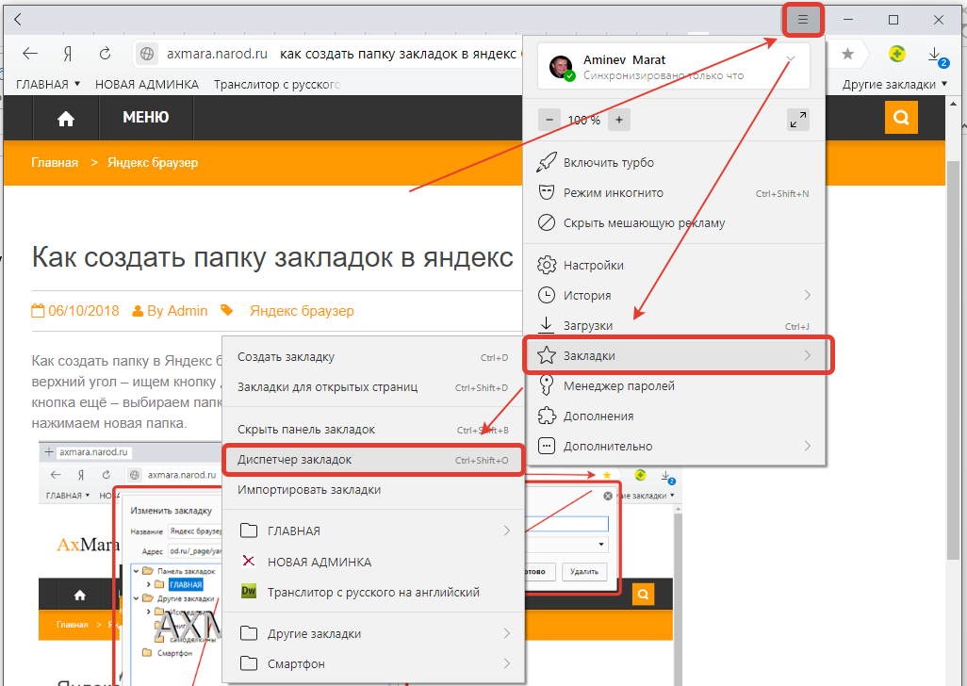Open Yandex home via Я icon

point(68,54)
